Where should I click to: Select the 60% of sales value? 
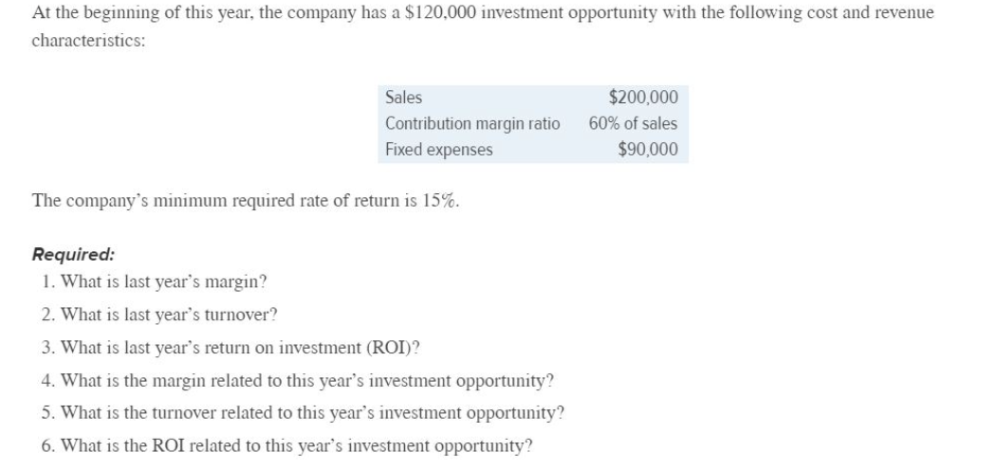[633, 124]
